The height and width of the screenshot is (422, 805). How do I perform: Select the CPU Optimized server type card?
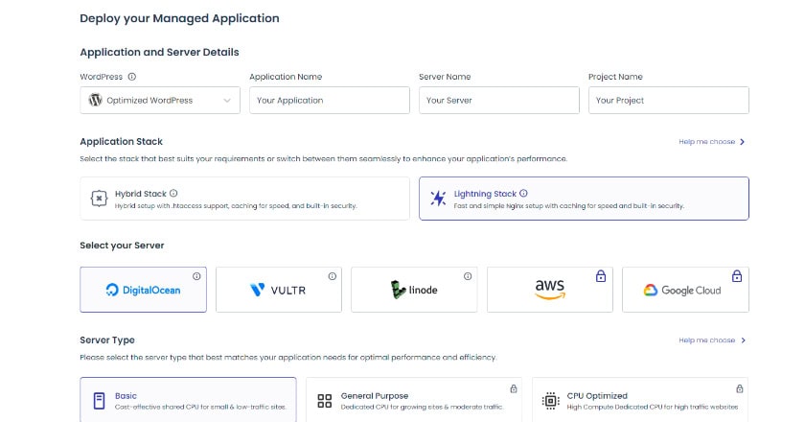pyautogui.click(x=640, y=400)
